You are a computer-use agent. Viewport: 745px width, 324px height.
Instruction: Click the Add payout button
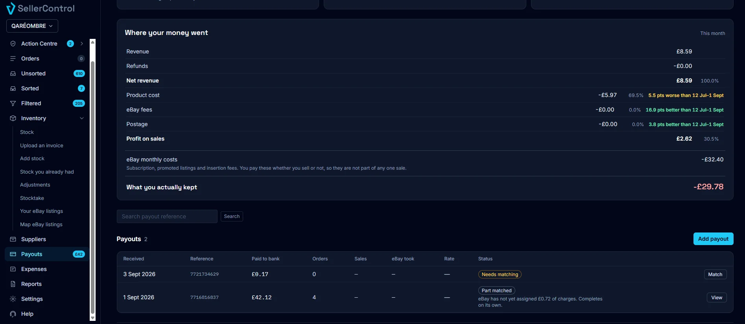coord(713,239)
